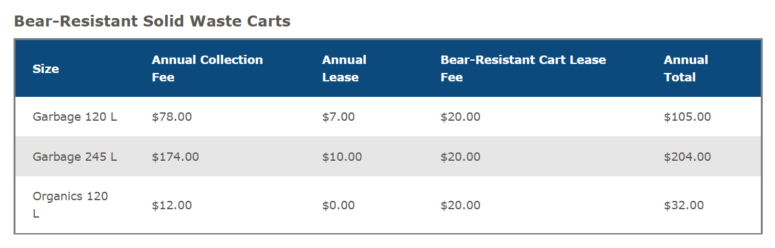This screenshot has width=775, height=248.
Task: Click the $0.00 annual lease cell
Action: (x=339, y=205)
